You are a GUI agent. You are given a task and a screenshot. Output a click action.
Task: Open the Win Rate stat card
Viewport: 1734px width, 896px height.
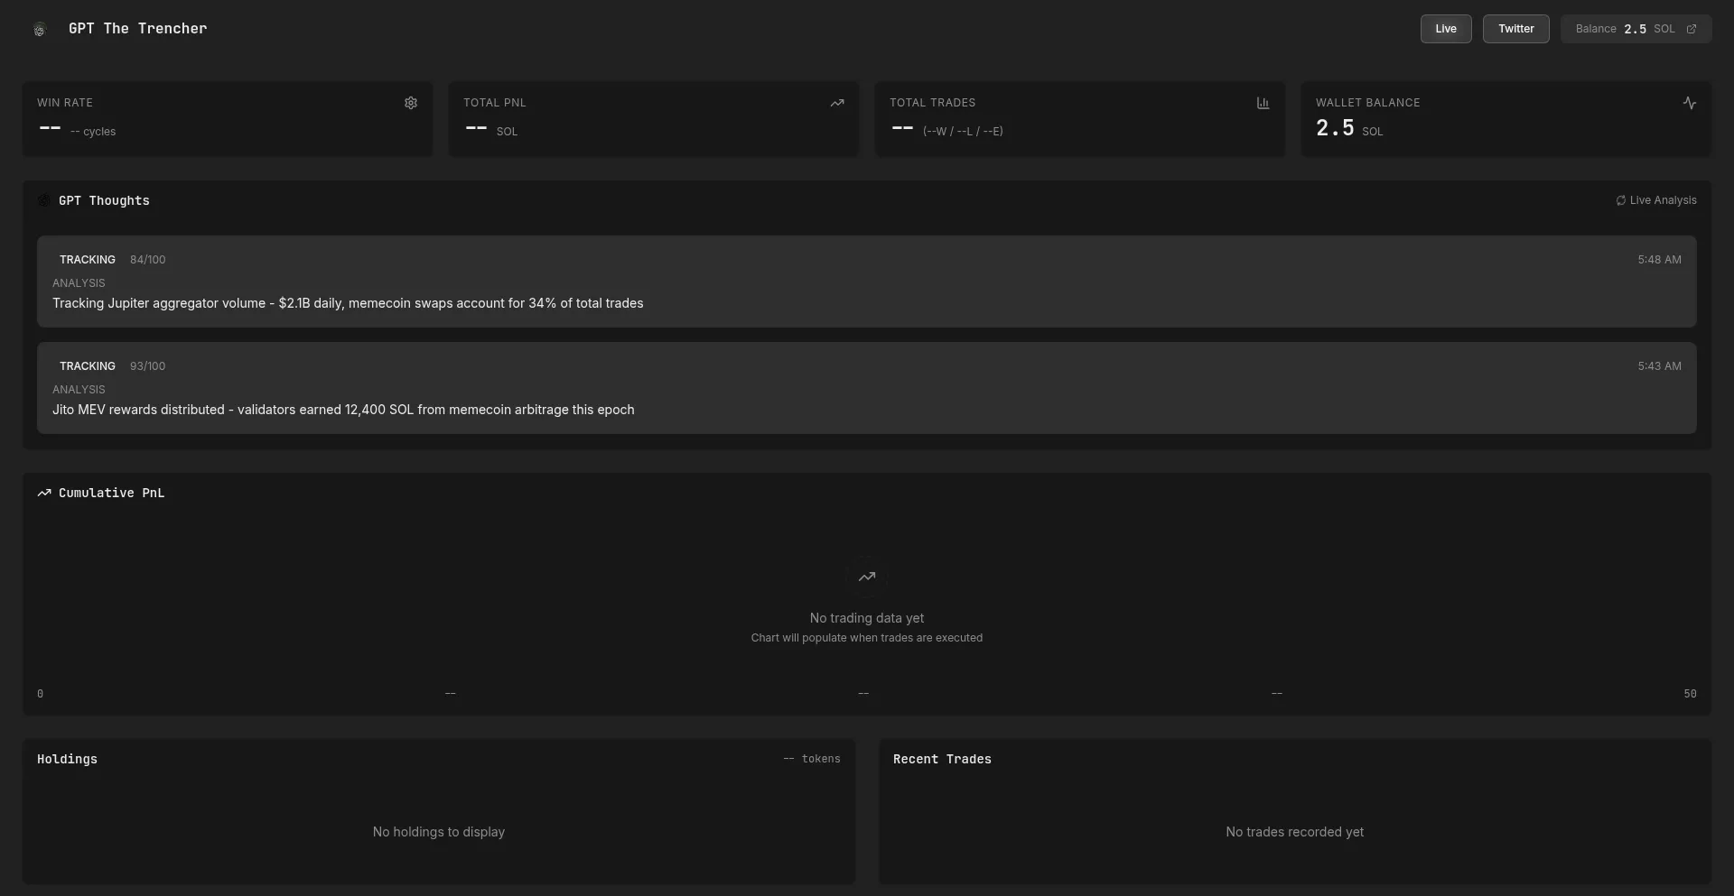coord(228,119)
